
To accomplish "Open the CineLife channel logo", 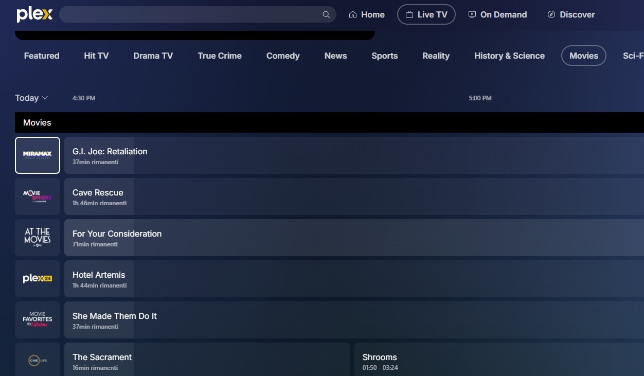I will (x=38, y=360).
